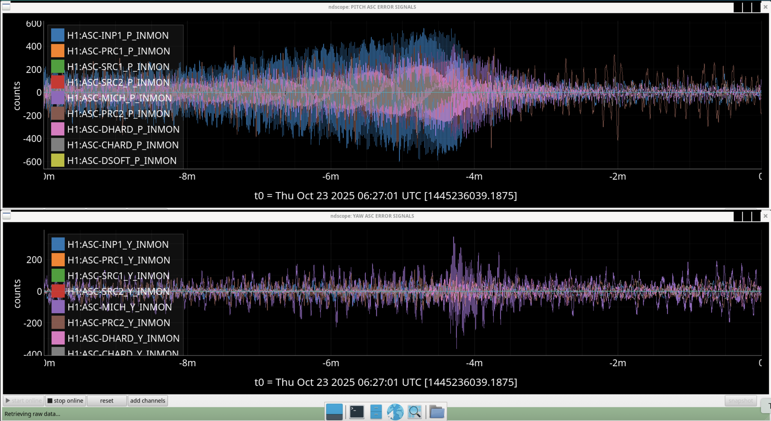Click add channels button
The image size is (771, 421).
148,400
